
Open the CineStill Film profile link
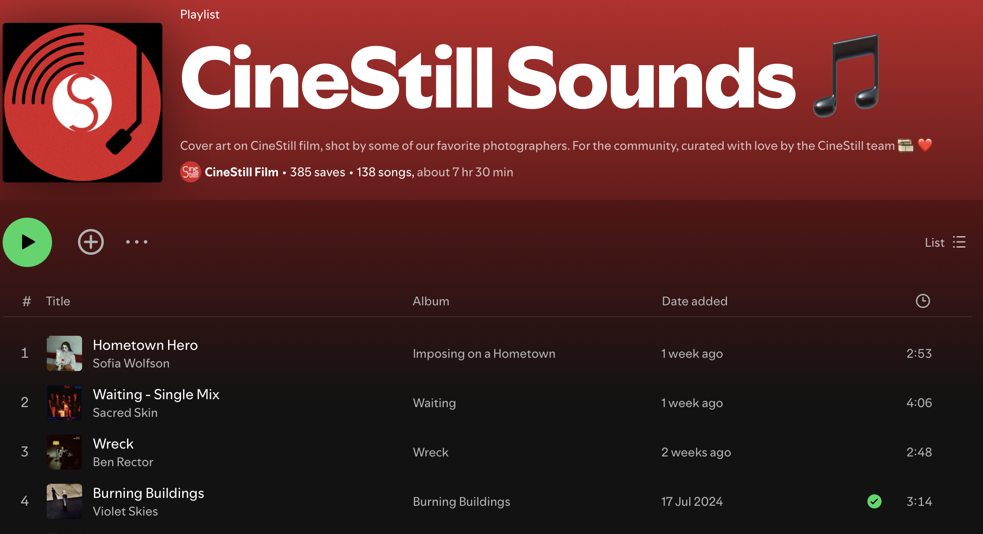point(241,172)
